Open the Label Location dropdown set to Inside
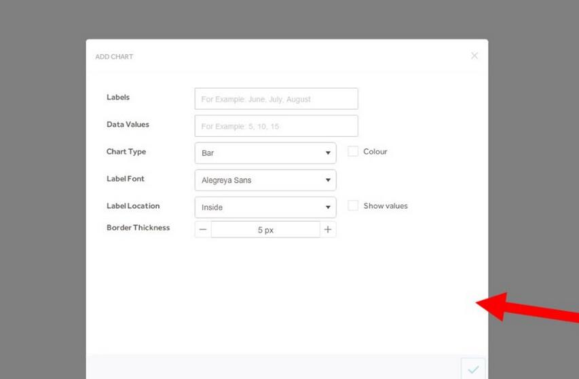The image size is (579, 379). tap(265, 207)
